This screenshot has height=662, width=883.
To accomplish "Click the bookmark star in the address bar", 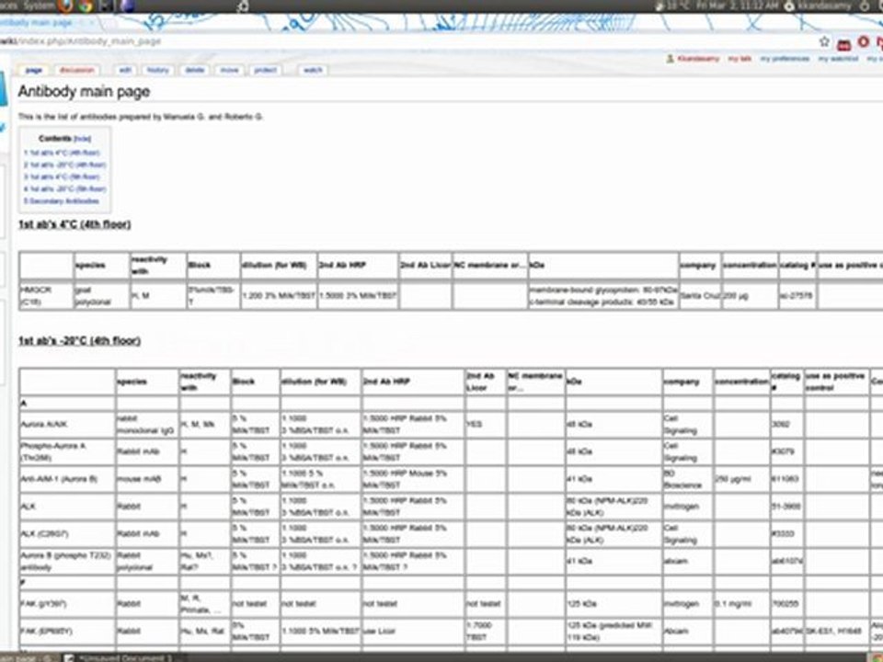I will click(824, 41).
